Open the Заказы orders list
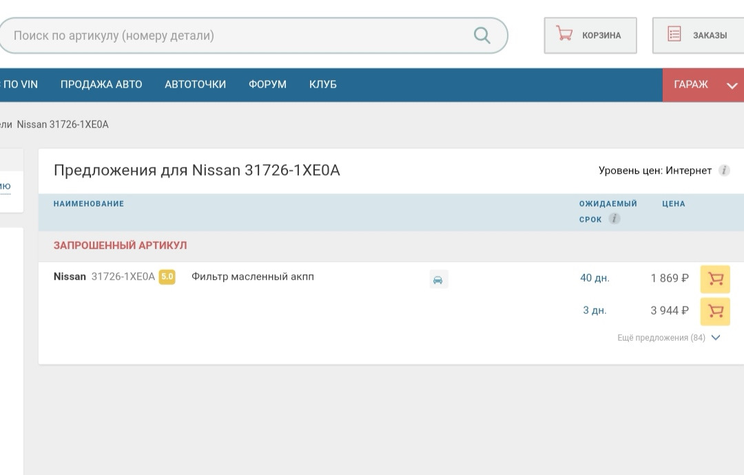744x475 pixels. [x=698, y=35]
